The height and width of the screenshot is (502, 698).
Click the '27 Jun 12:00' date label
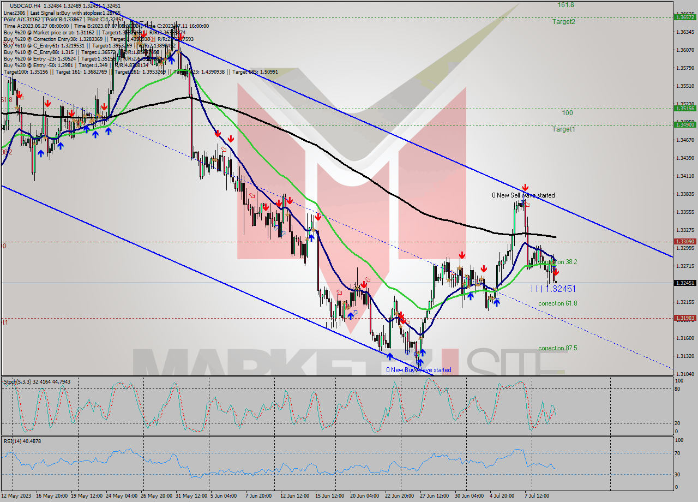coord(436,496)
